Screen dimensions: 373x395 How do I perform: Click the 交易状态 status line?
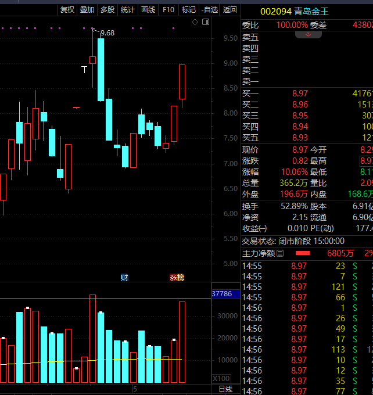pyautogui.click(x=293, y=241)
